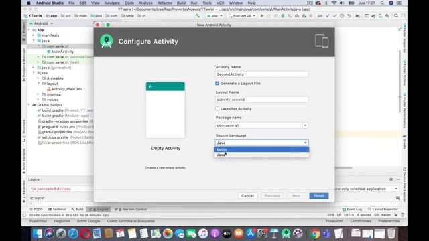
Task: Open the Build tool window tab
Action: [x=78, y=209]
